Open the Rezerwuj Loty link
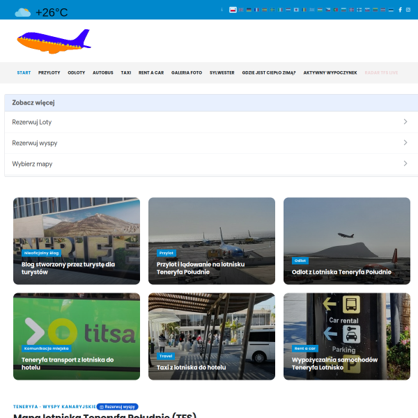This screenshot has width=418, height=418. (32, 122)
